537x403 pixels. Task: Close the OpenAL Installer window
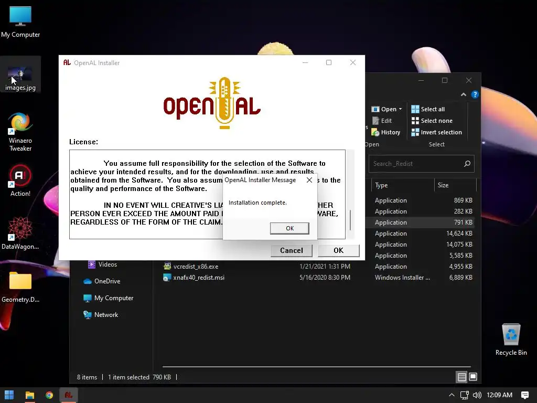[353, 62]
